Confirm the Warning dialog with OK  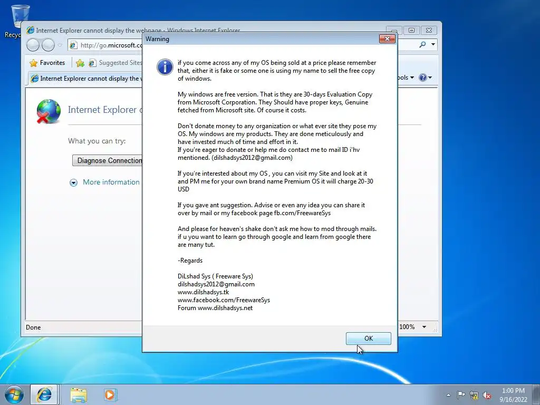point(368,338)
